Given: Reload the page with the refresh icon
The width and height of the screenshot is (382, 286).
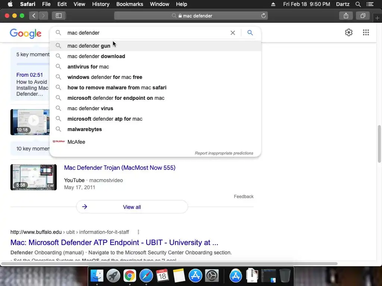Looking at the screenshot, I should coord(263,16).
